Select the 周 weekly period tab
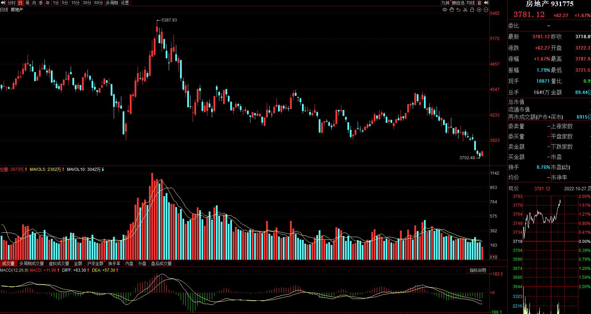Image resolution: width=591 pixels, height=314 pixels. coord(27,3)
